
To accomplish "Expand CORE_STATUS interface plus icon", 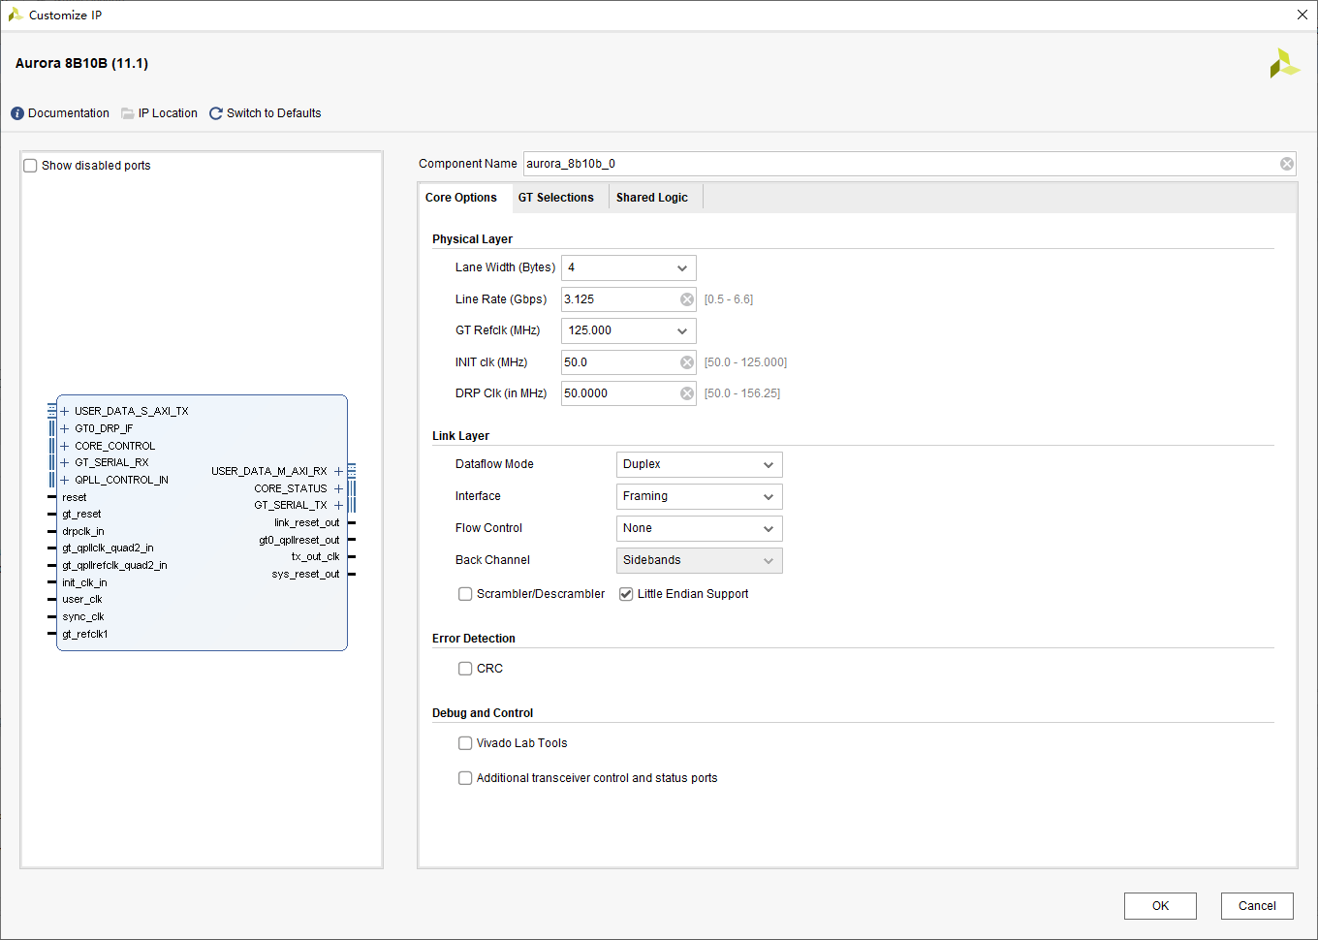I will pyautogui.click(x=338, y=488).
